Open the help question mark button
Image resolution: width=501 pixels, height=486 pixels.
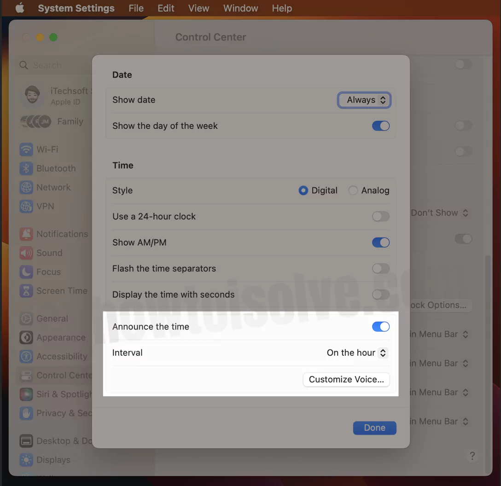(472, 456)
